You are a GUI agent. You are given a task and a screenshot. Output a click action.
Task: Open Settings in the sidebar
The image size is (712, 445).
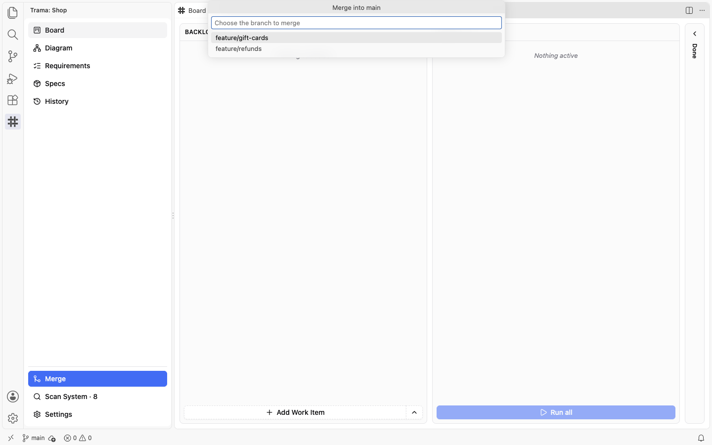pos(97,414)
